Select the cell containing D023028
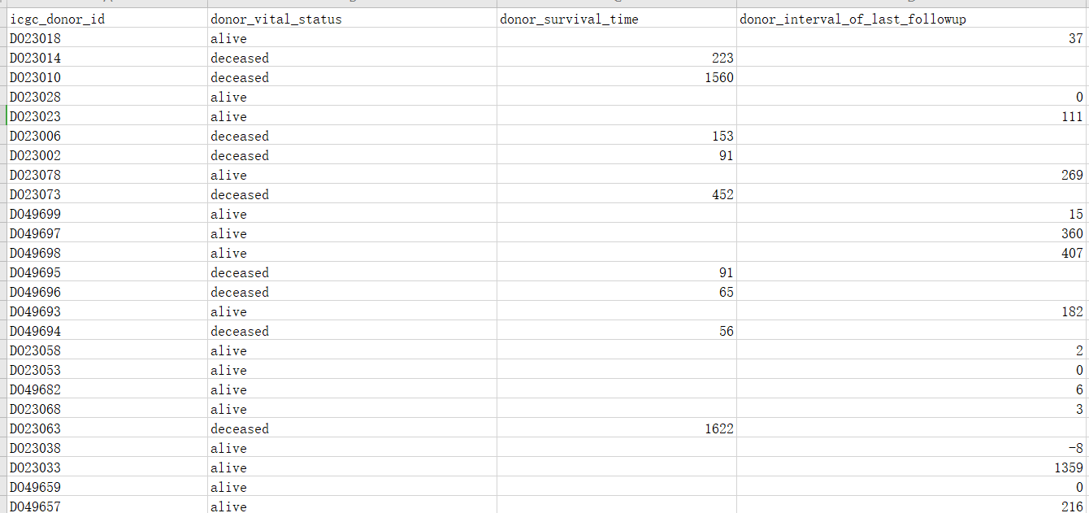This screenshot has width=1089, height=513. coord(106,97)
